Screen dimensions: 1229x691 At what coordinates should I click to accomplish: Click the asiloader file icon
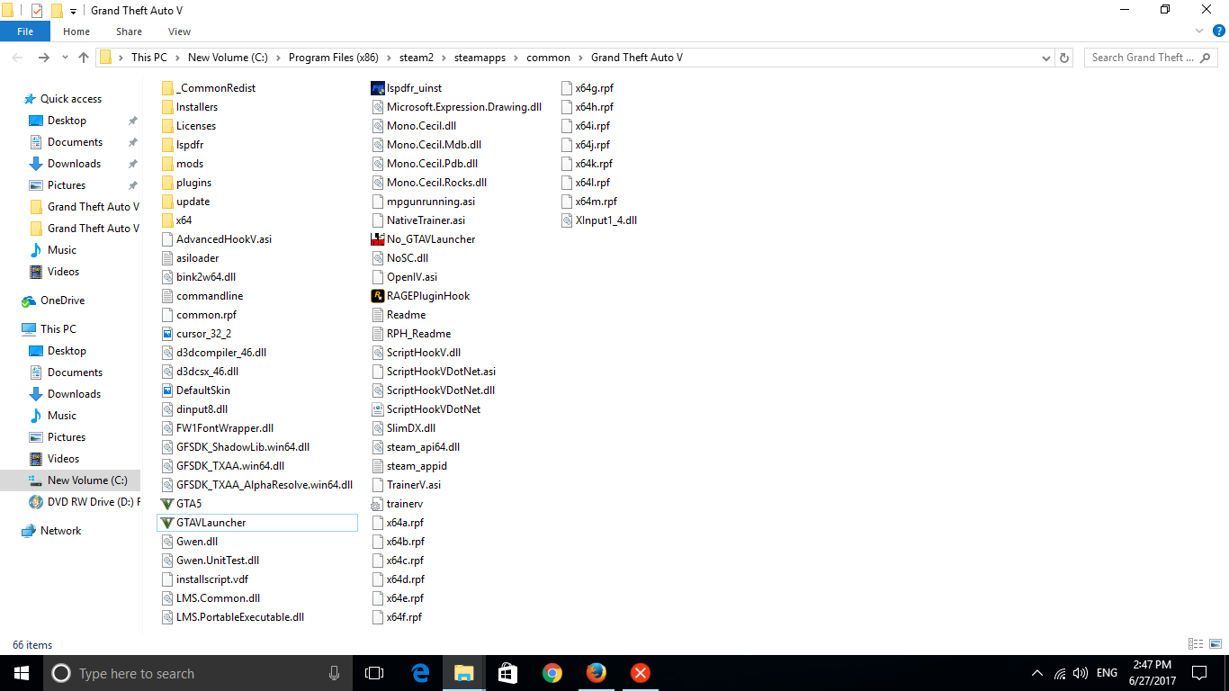coord(166,258)
